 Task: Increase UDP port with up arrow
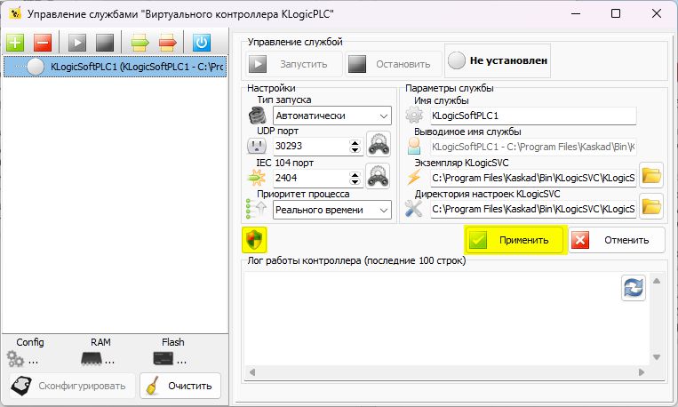355,142
